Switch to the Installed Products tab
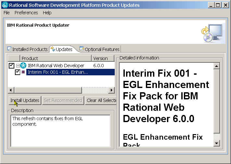 28,49
